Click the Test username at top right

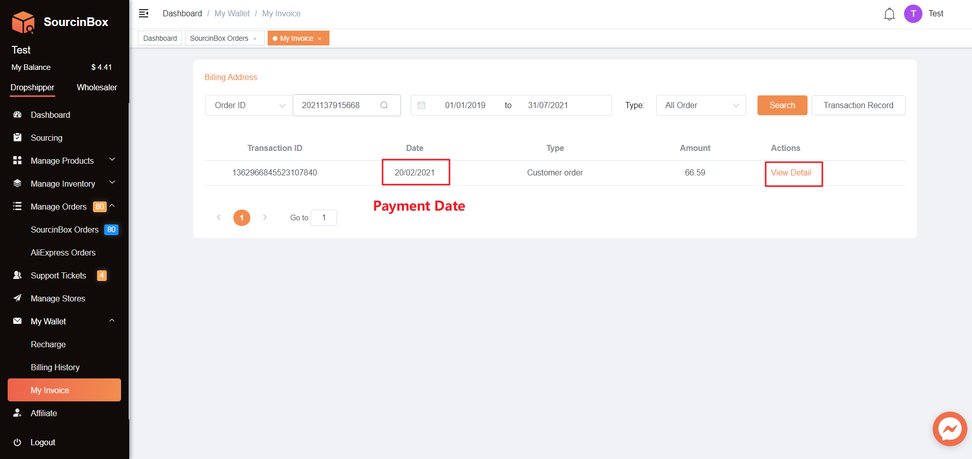tap(936, 14)
